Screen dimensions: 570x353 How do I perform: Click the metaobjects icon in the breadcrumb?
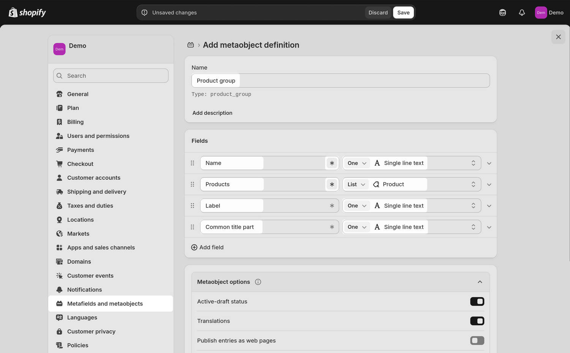tap(190, 44)
